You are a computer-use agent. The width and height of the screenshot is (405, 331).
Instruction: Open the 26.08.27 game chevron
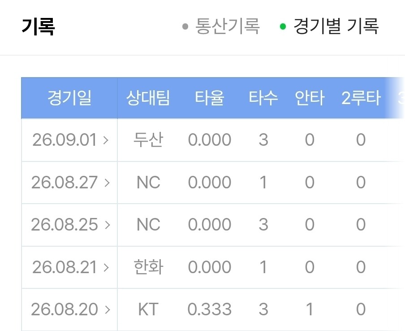[107, 183]
